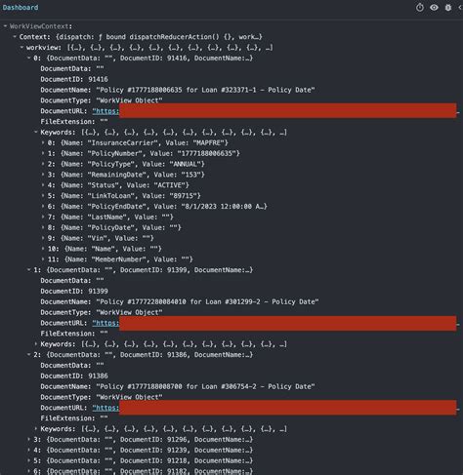Screen dimensions: 463x475
Task: Collapse the Keywords array of document 91416
Action: tap(36, 132)
